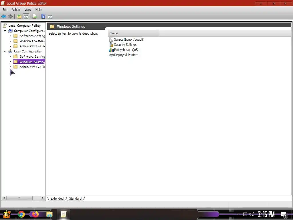Open the notification center icon
This screenshot has height=220, width=293.
click(x=284, y=215)
